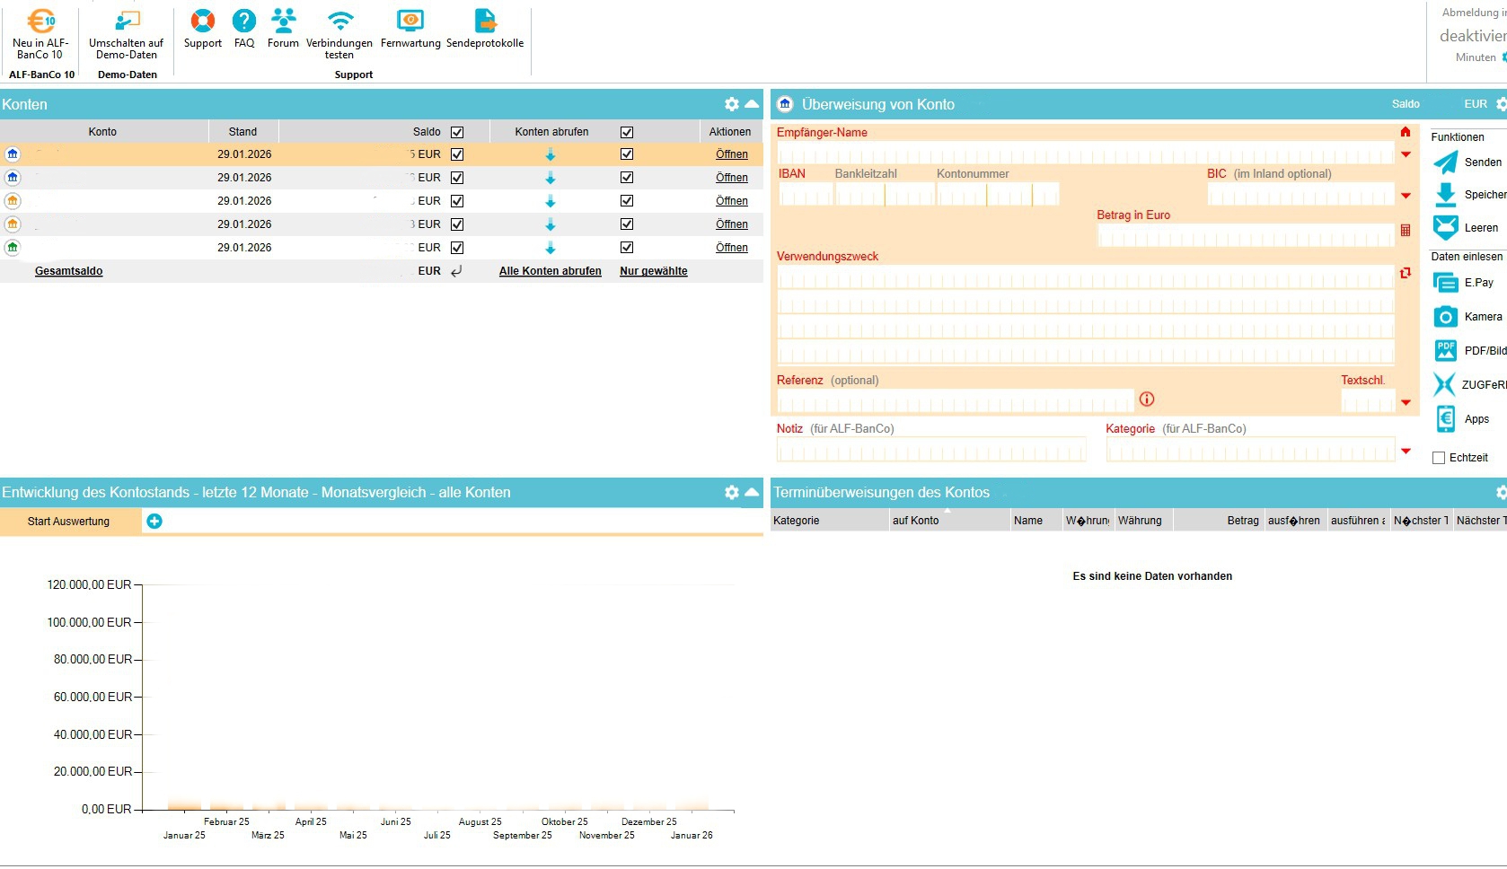Click the Kamera icon to scan data

tap(1445, 317)
